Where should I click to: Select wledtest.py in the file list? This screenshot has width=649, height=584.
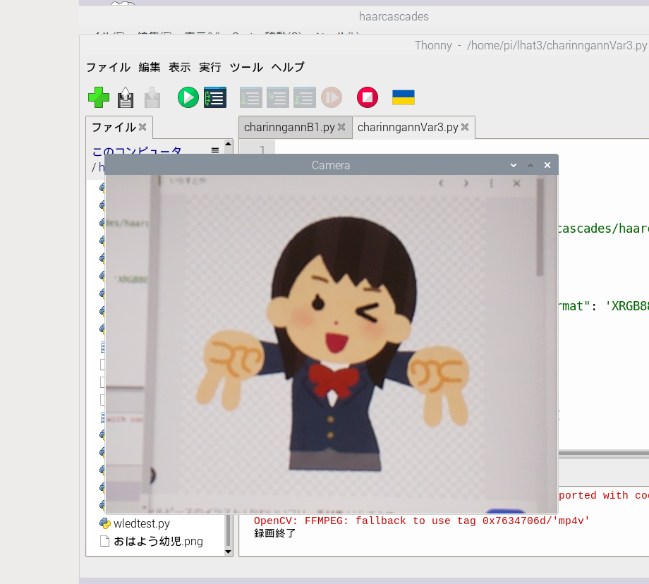click(x=141, y=524)
